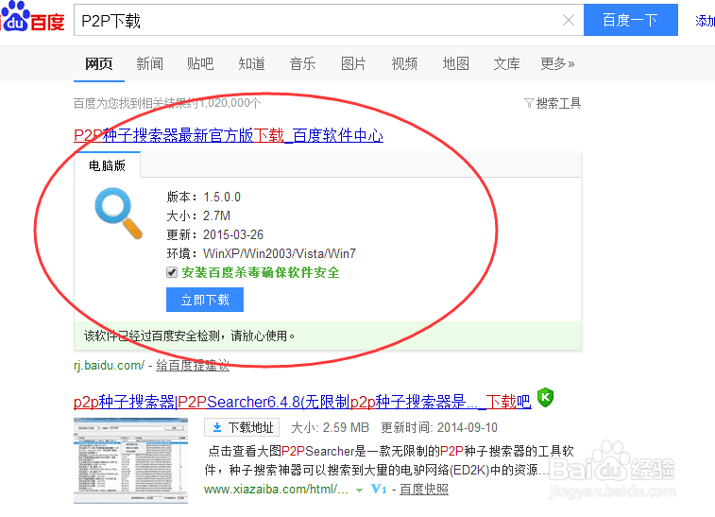715x517 pixels.
Task: Click the blue V1 credibility icon
Action: click(x=379, y=490)
